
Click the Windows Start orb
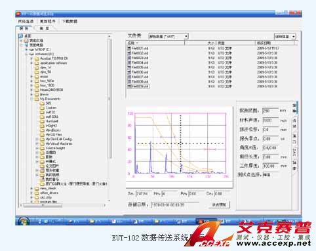(x=24, y=221)
